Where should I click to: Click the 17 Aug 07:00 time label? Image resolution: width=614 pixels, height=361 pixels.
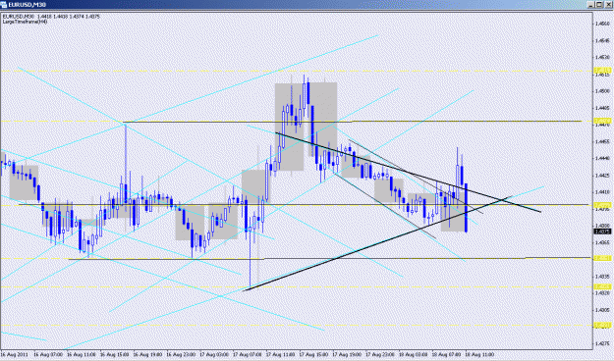pyautogui.click(x=248, y=354)
